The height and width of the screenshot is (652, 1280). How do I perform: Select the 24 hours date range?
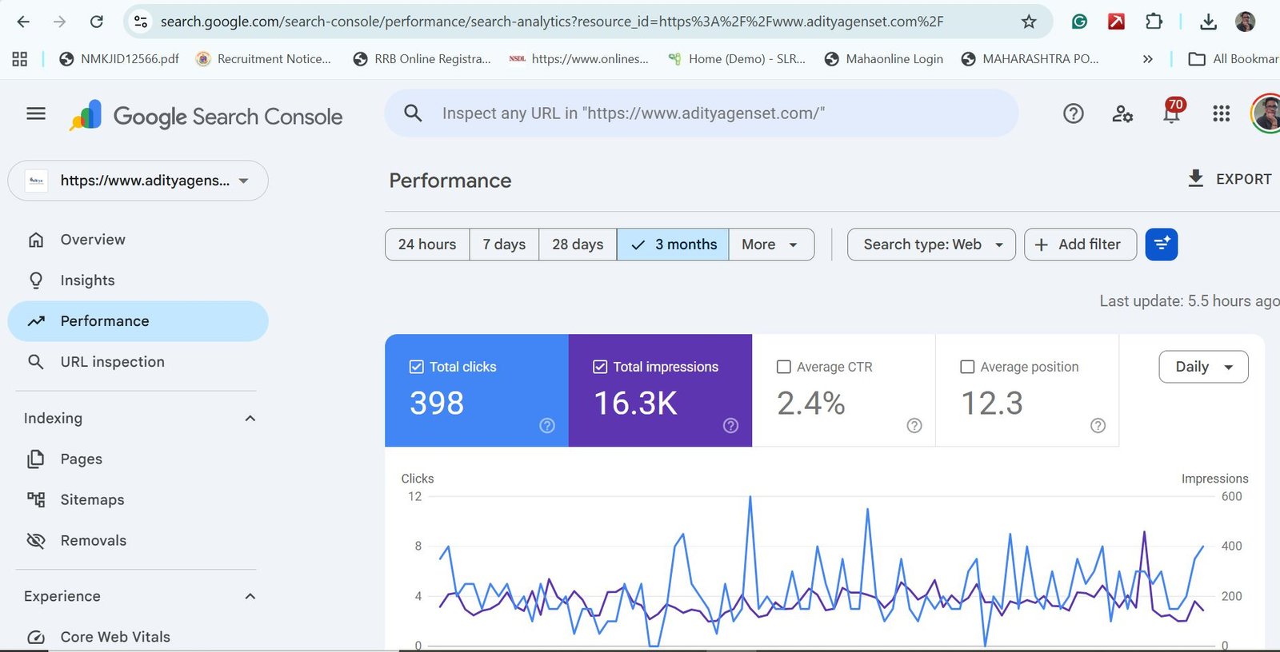click(x=427, y=245)
